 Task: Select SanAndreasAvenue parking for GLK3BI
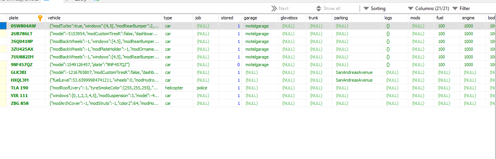click(x=357, y=72)
